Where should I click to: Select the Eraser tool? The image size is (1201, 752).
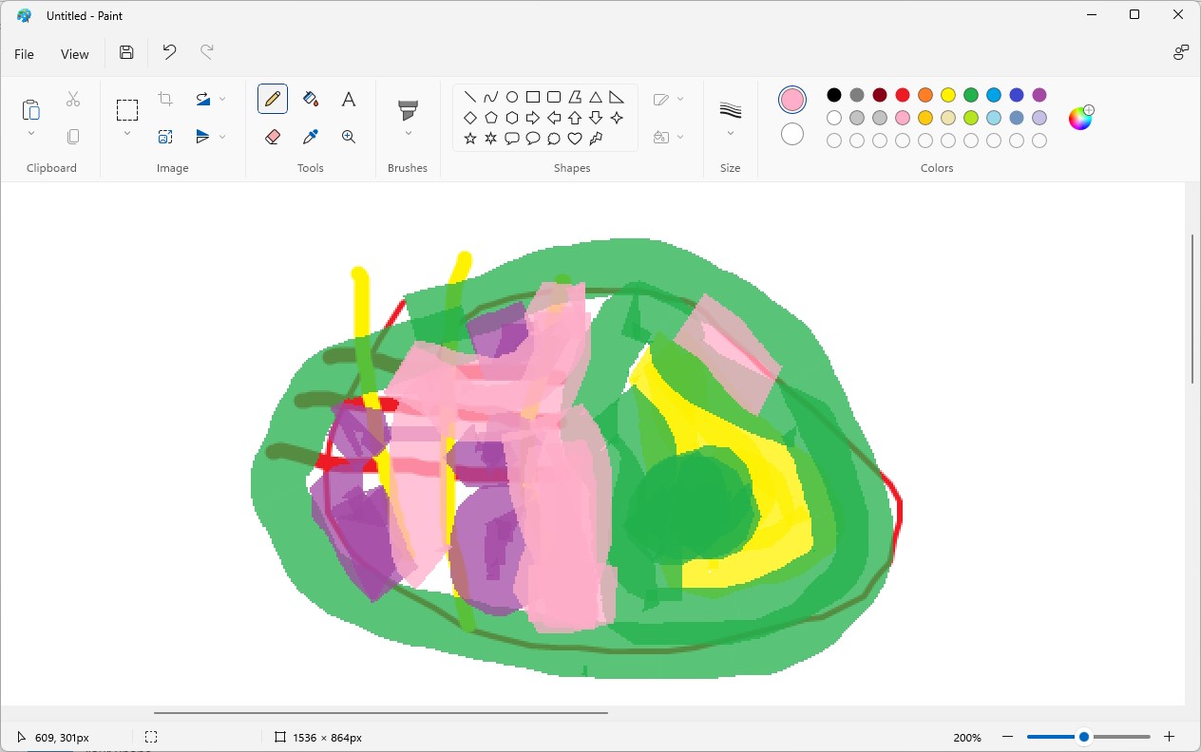273,136
